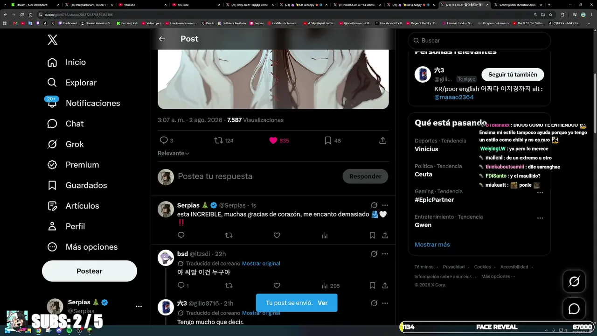Open more options on Serpias's comment

tap(385, 205)
